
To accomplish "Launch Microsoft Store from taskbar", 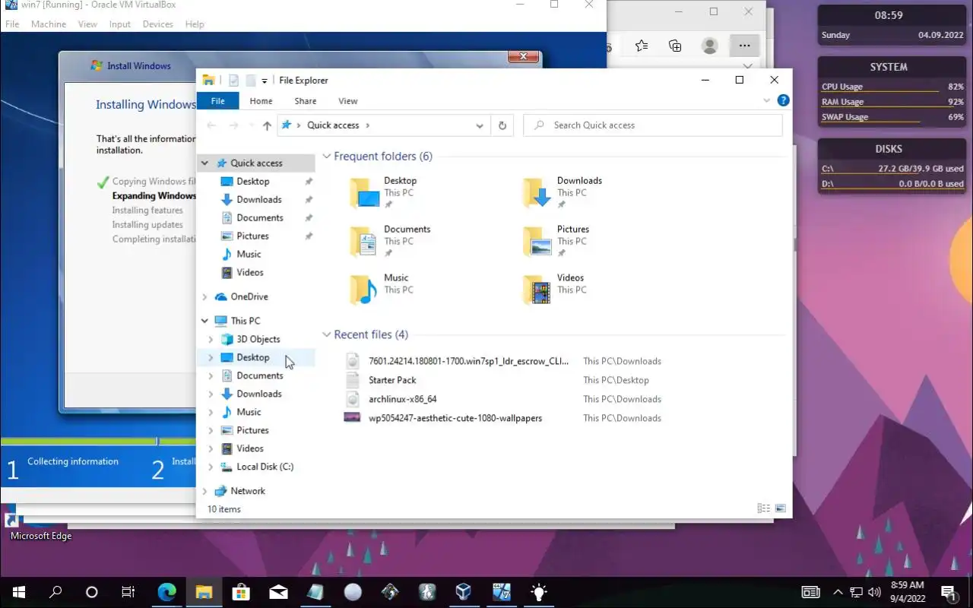I will (x=241, y=592).
